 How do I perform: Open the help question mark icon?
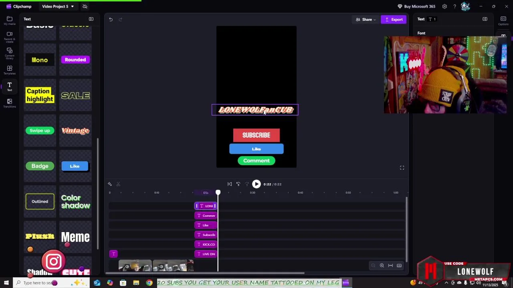point(454,6)
